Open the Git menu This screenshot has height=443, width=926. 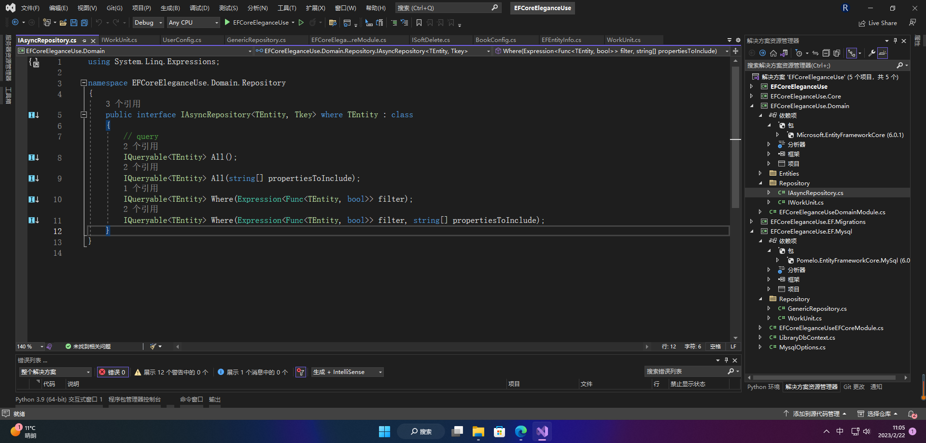(114, 8)
